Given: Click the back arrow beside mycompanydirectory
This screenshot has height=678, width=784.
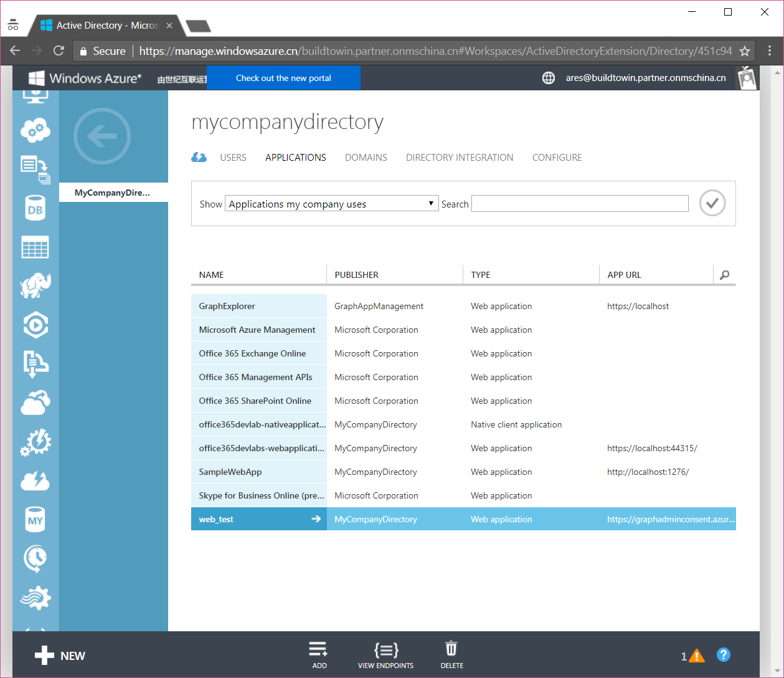Looking at the screenshot, I should (102, 136).
